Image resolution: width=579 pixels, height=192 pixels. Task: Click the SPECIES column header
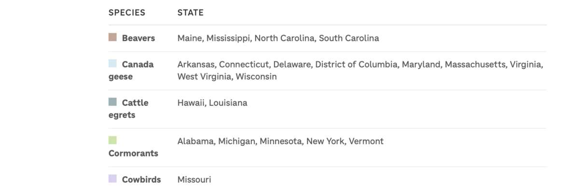[127, 13]
